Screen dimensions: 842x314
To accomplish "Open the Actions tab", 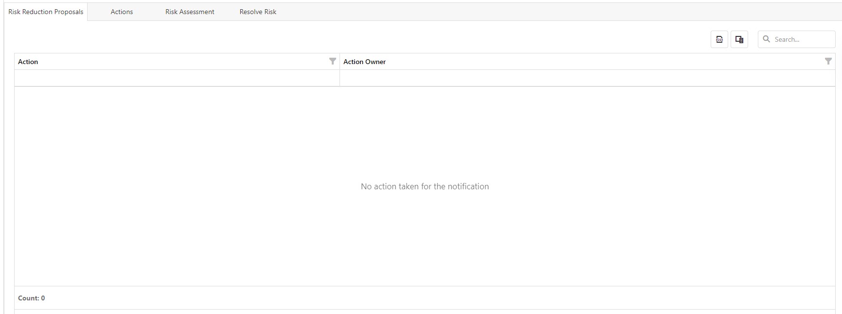I will [x=122, y=12].
